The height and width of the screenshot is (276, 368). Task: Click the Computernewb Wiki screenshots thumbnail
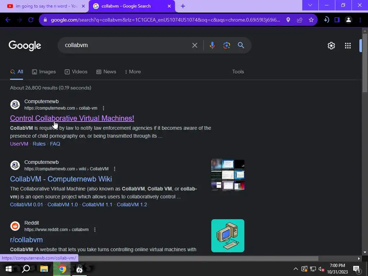point(227,175)
